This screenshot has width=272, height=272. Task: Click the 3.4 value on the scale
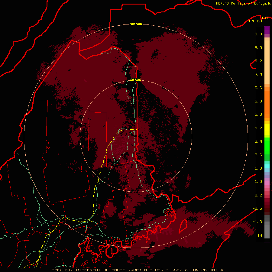click(x=258, y=141)
